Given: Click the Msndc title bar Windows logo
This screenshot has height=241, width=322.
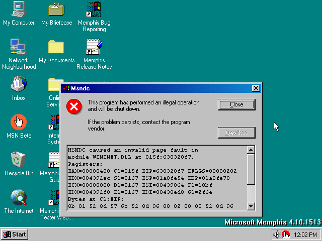Looking at the screenshot, I should pos(66,88).
